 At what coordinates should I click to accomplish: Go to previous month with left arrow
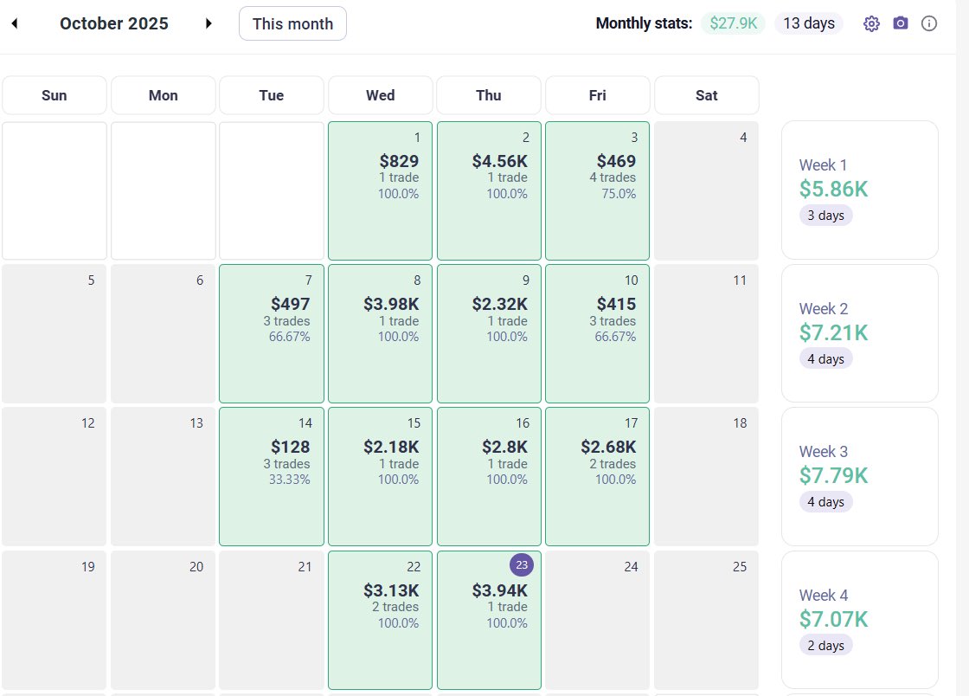pyautogui.click(x=15, y=23)
